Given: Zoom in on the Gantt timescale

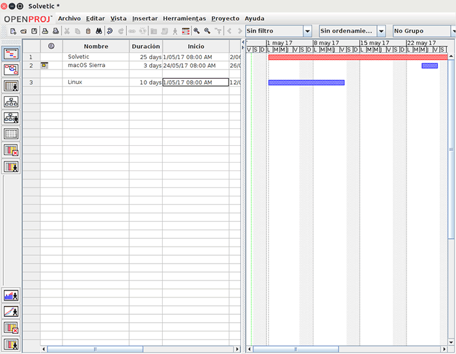Looking at the screenshot, I should (x=197, y=31).
